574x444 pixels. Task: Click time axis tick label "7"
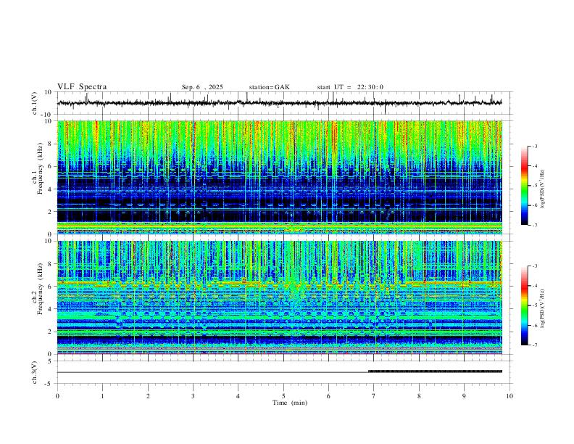[x=374, y=396]
